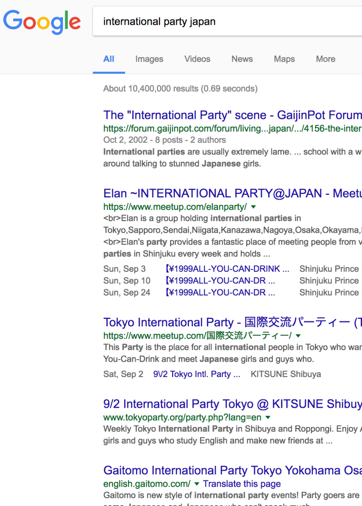The height and width of the screenshot is (506, 362).
Task: Click the english.gaitomo.com URL
Action: pos(147,484)
